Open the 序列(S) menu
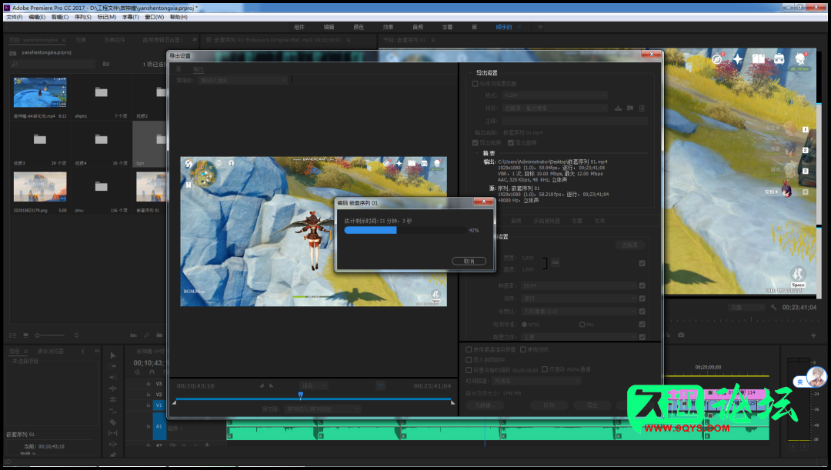This screenshot has width=831, height=470. [x=82, y=17]
